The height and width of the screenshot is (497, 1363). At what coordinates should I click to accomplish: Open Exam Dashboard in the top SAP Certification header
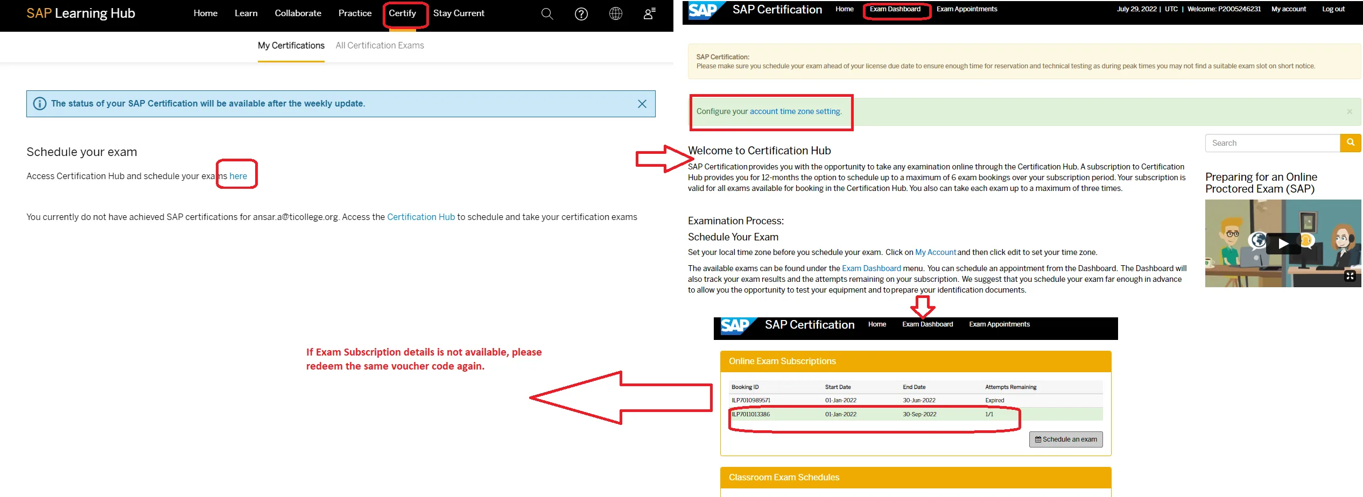tap(895, 9)
